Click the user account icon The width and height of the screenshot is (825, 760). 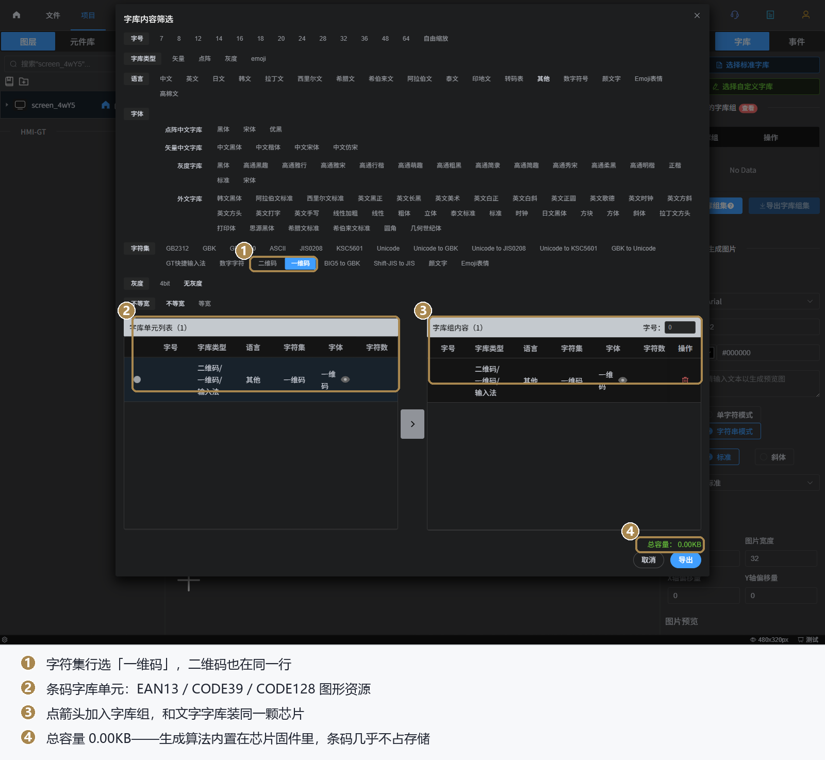806,15
